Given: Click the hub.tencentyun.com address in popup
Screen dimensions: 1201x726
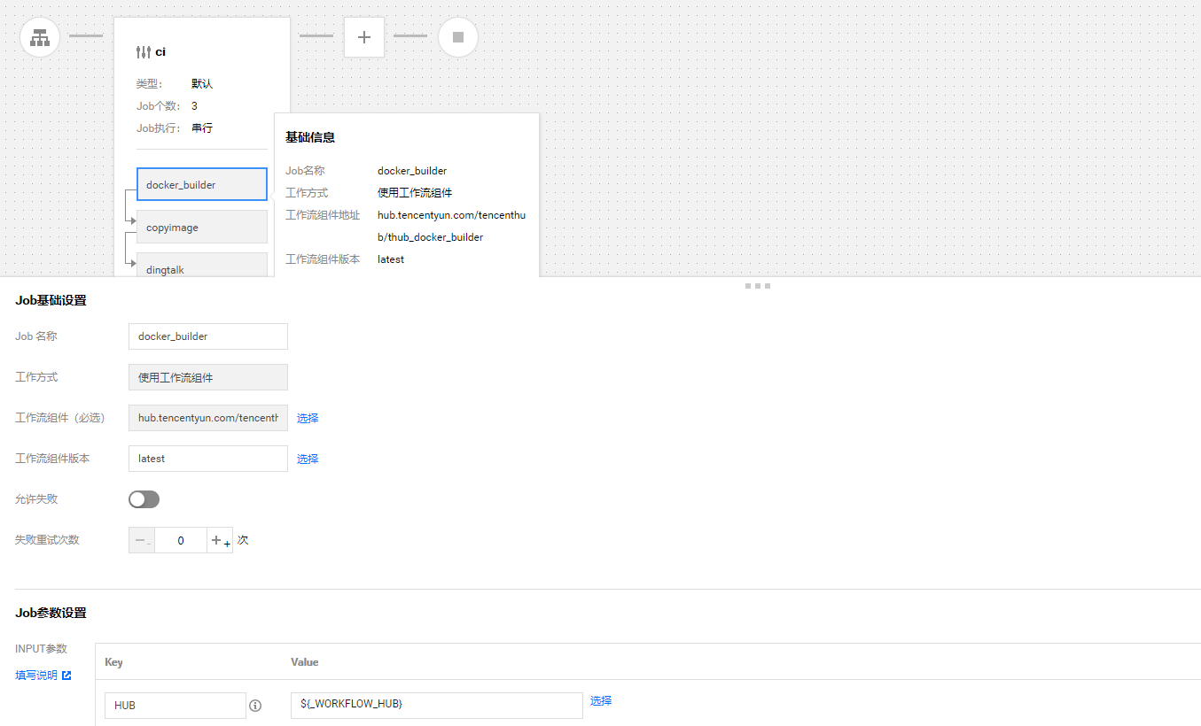Looking at the screenshot, I should [451, 226].
